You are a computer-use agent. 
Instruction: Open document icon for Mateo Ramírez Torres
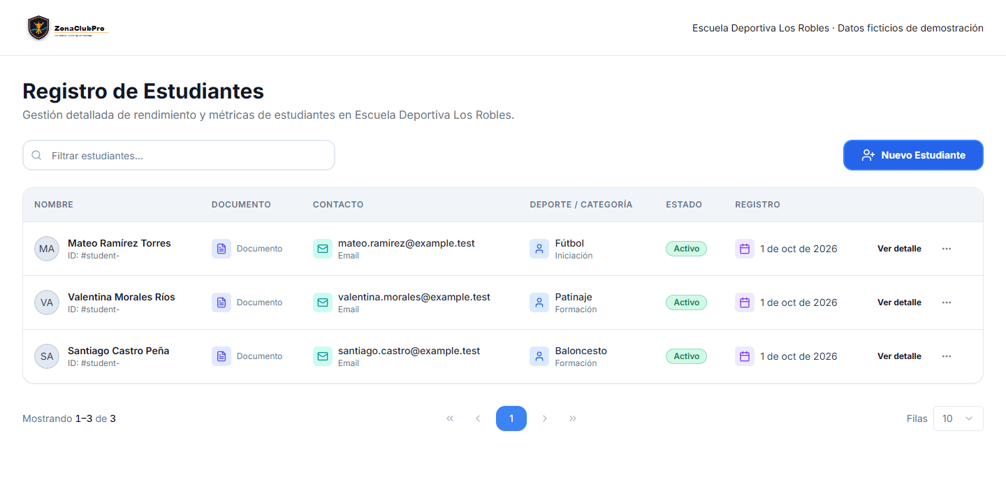[x=221, y=249]
